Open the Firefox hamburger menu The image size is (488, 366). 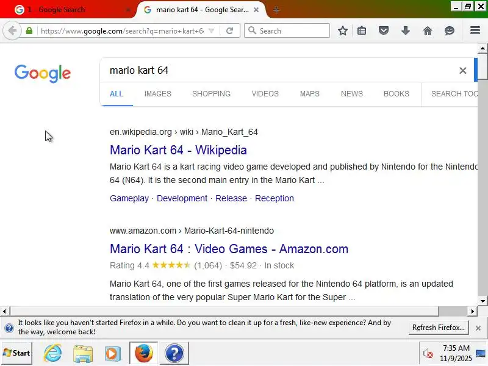[475, 30]
